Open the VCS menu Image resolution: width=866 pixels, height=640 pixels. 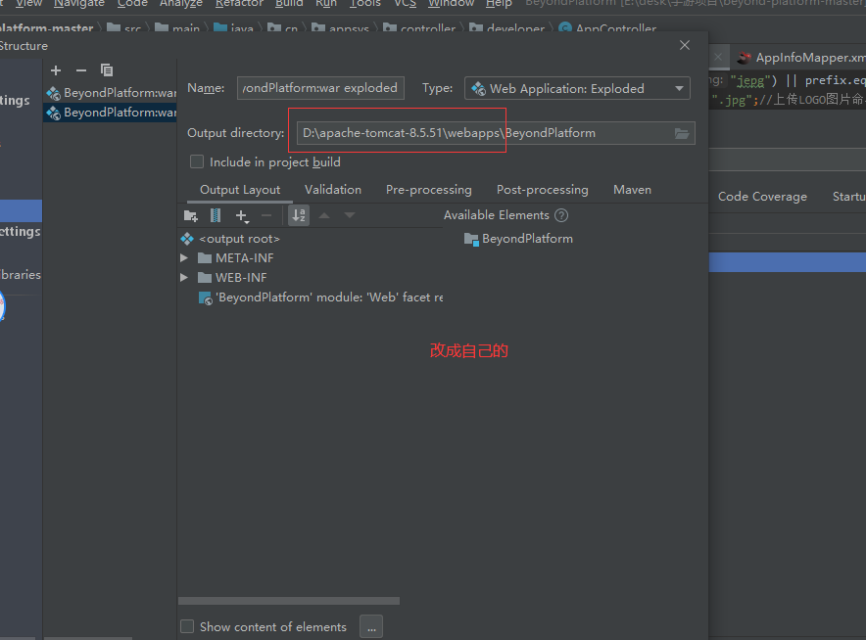pos(405,3)
